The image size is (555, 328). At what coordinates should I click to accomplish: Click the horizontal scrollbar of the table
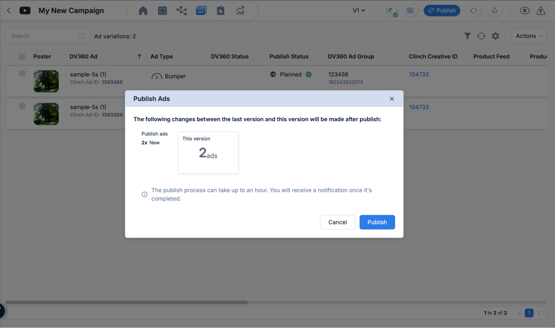pyautogui.click(x=127, y=302)
